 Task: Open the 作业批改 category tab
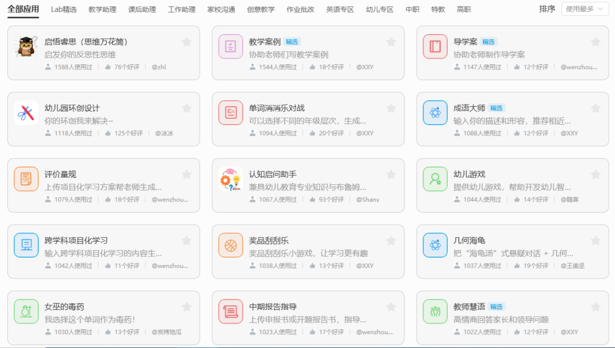click(x=301, y=9)
